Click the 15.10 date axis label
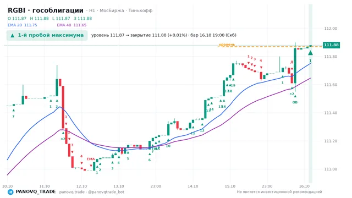352x198 pixels. coord(230,186)
